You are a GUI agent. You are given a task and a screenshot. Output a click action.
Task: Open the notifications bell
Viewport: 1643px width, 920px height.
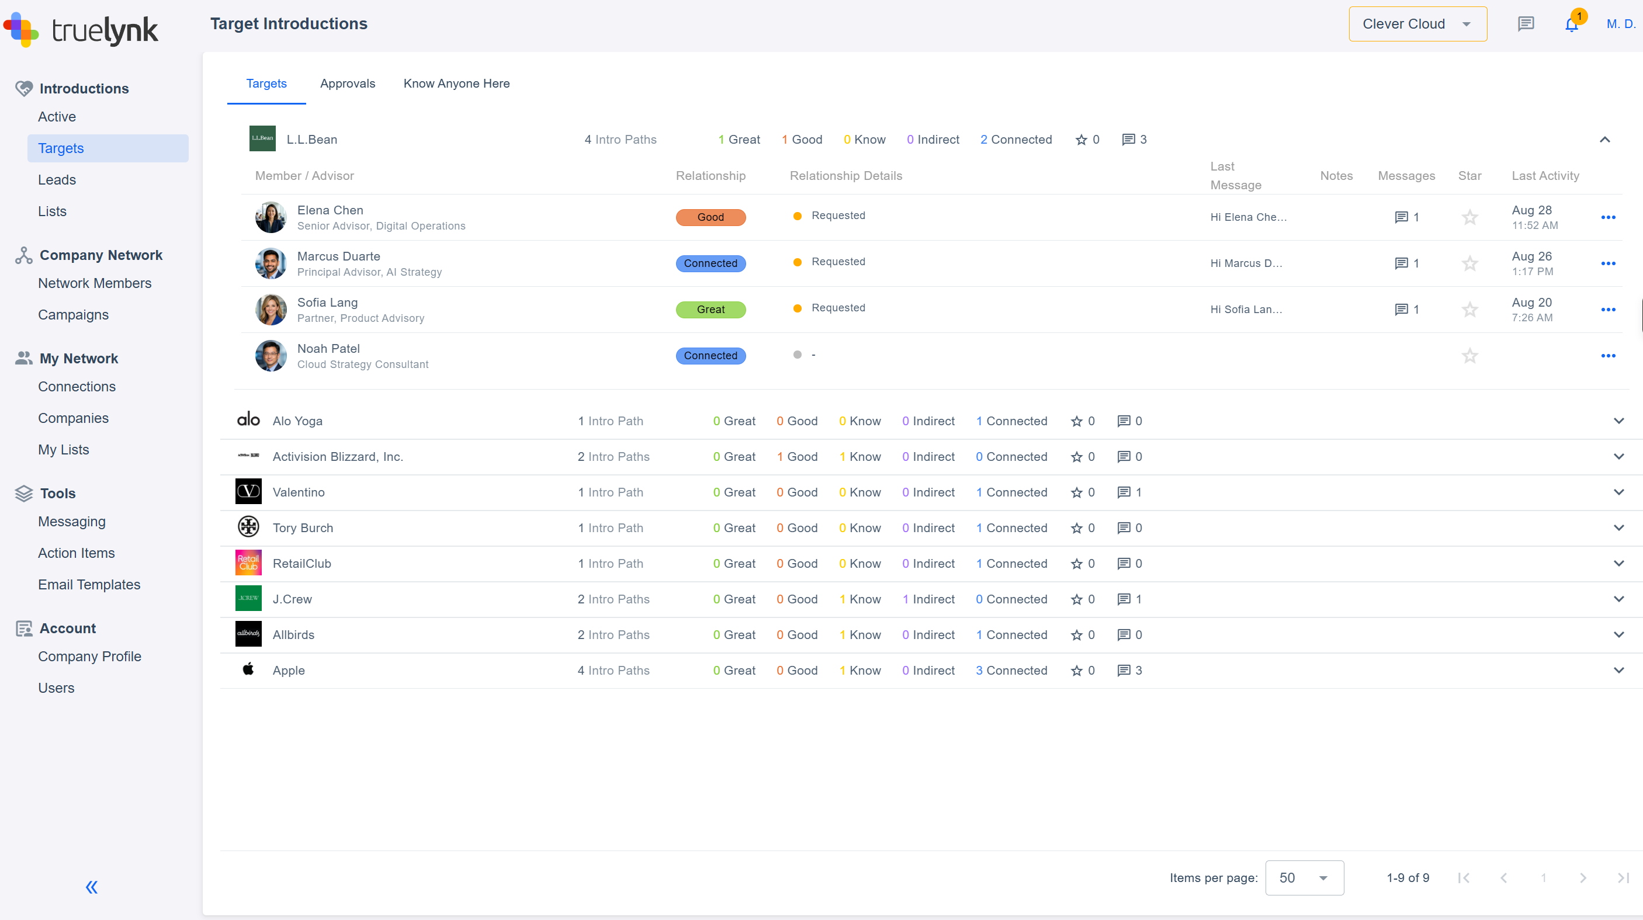pyautogui.click(x=1572, y=24)
